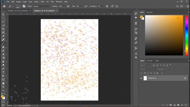Click the Actions play button panel icon
Viewport: 190px width, 107px height.
pyautogui.click(x=136, y=18)
